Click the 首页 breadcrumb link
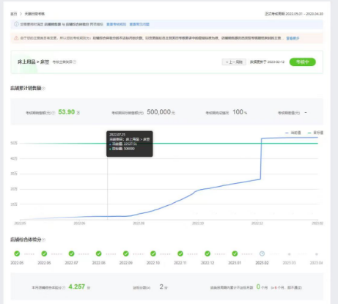This screenshot has height=304, width=338. [14, 14]
